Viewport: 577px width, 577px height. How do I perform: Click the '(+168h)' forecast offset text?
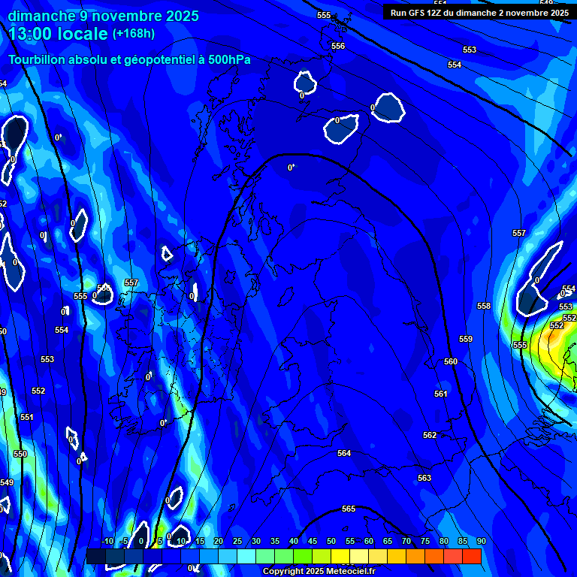[134, 34]
